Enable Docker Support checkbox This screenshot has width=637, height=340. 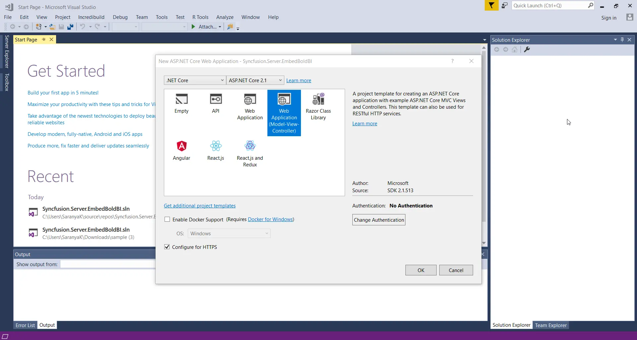click(x=167, y=219)
